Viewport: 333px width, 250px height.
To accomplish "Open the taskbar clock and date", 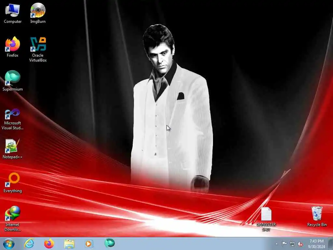I will (316, 244).
